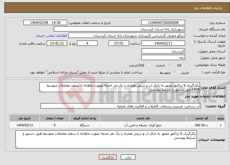Click the شرح کلی نیاز text area

click(x=120, y=87)
